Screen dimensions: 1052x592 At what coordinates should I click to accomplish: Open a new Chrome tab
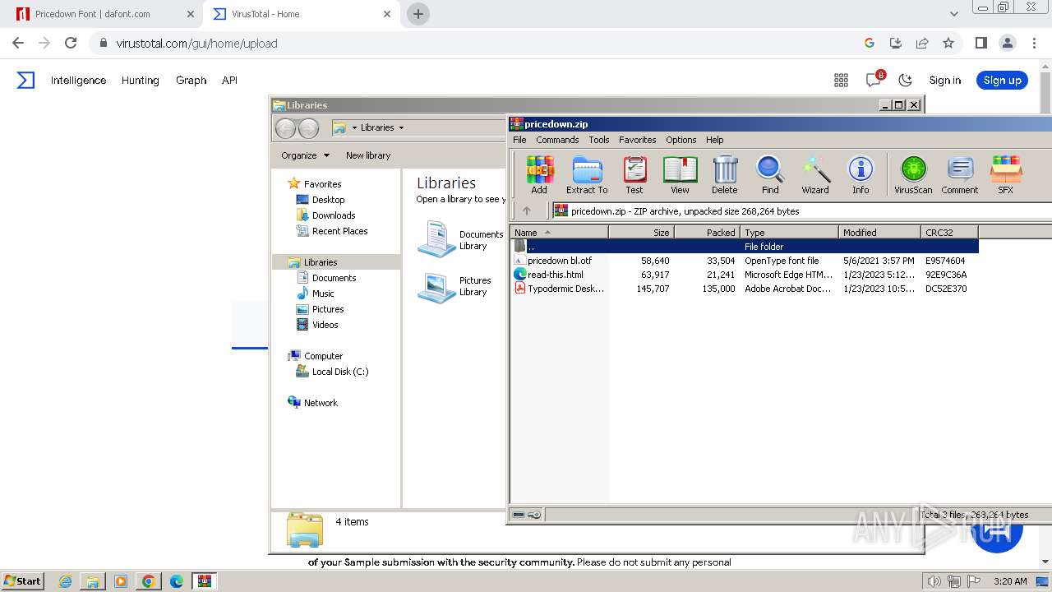pos(418,14)
